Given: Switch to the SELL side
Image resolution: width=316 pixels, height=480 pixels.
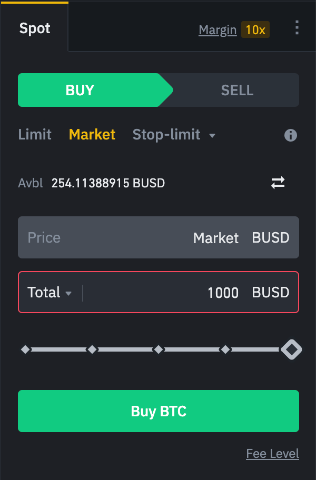Looking at the screenshot, I should 237,90.
